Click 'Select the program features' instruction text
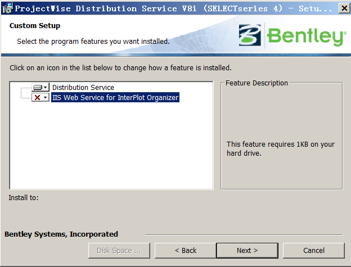Viewport: 351px width, 267px height. 93,42
